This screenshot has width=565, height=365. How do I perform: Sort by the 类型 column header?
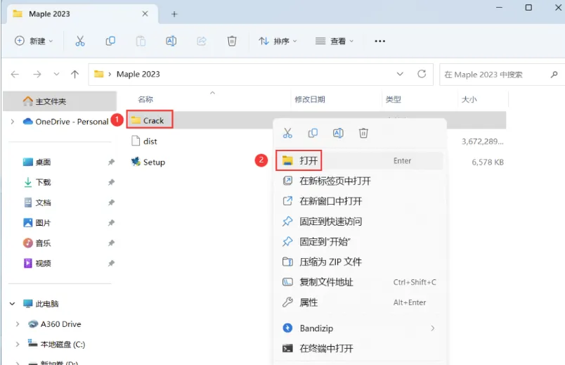point(393,99)
